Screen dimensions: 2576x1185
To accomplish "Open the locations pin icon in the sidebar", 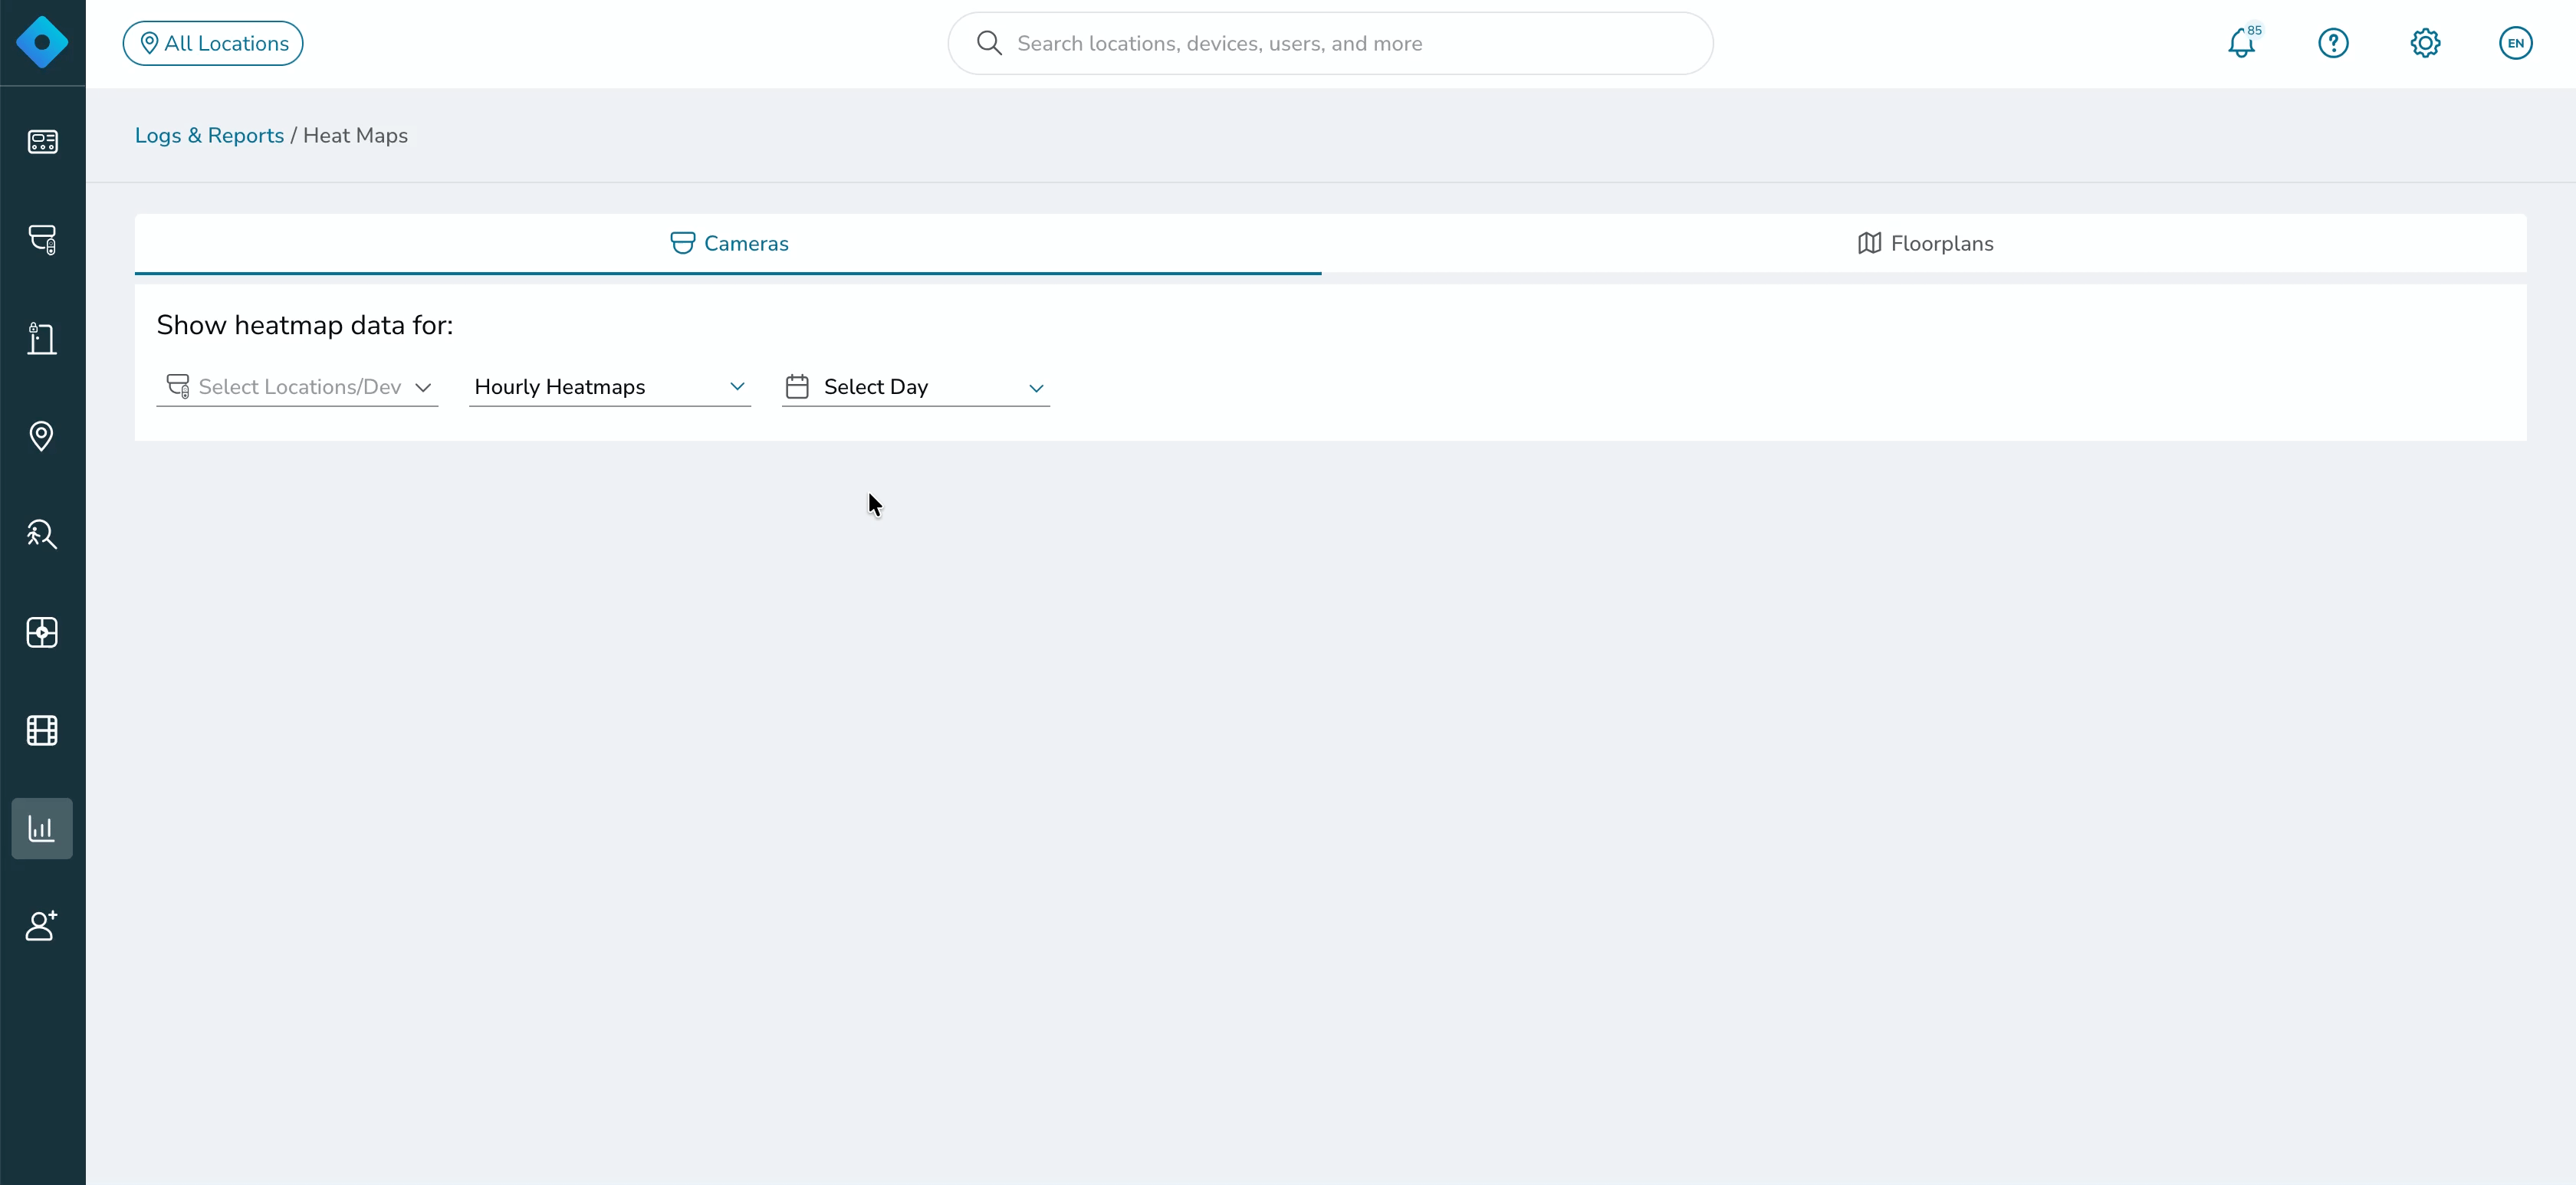I will pos(42,436).
